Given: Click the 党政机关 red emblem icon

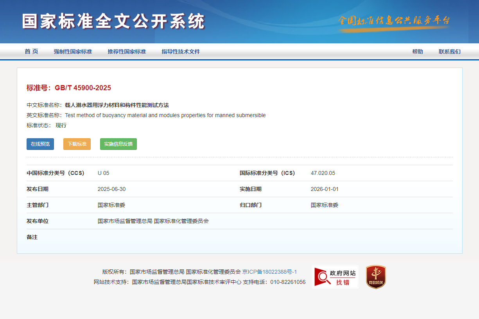Looking at the screenshot, I should 376,277.
